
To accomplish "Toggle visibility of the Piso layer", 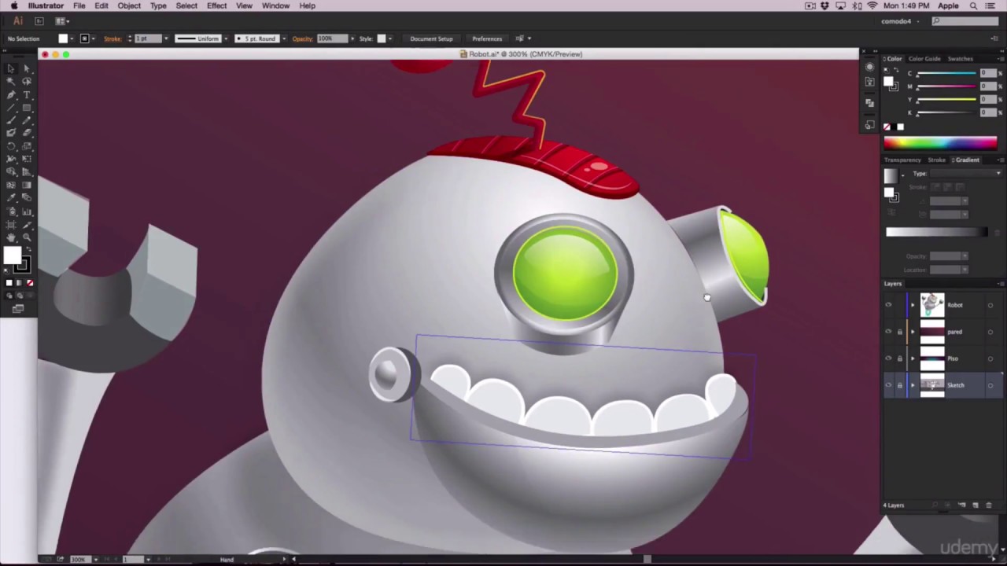I will click(x=888, y=358).
